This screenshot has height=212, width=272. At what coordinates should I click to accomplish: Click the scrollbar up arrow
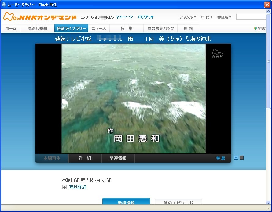268,11
